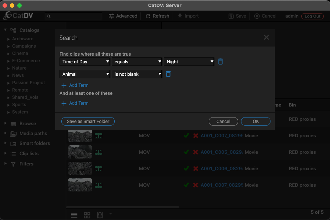Click the Filters funnel icon

click(13, 164)
